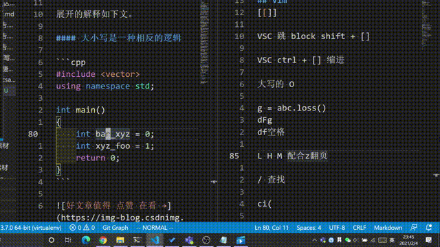
Task: Launch Google Chrome from taskbar
Action: click(x=103, y=240)
